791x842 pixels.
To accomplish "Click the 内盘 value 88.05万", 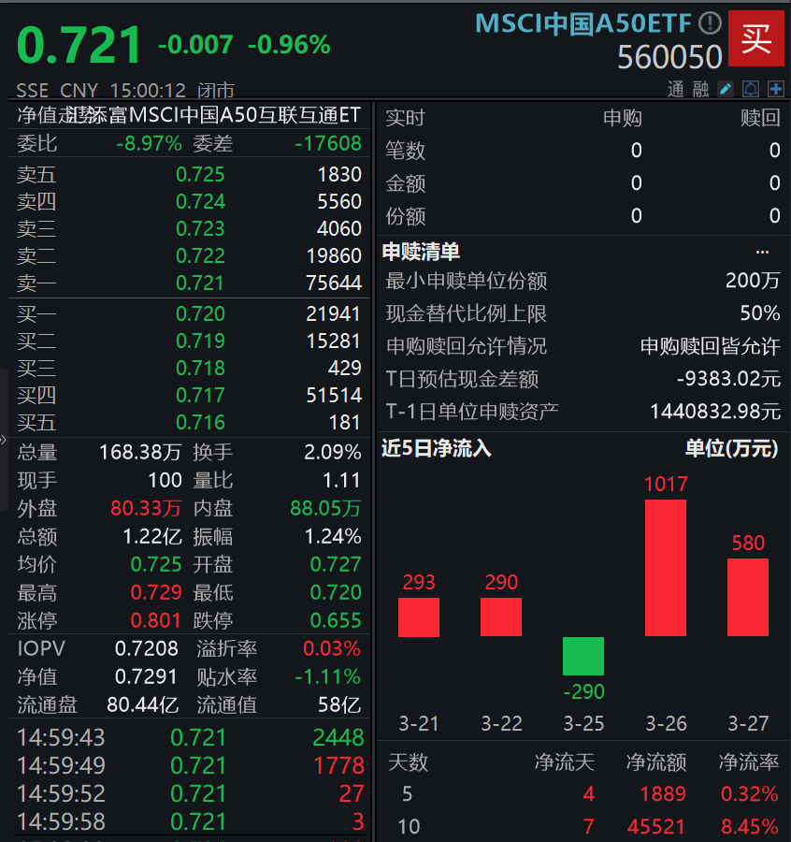I will [325, 508].
